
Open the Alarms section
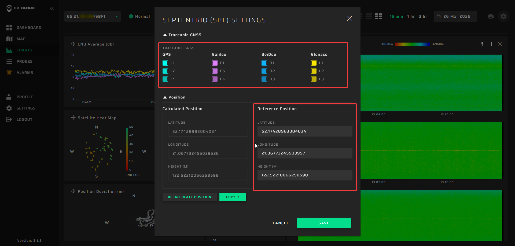25,73
